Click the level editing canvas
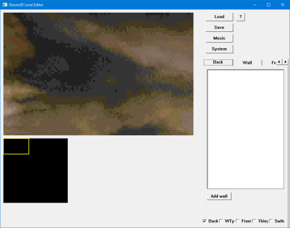 coord(99,74)
